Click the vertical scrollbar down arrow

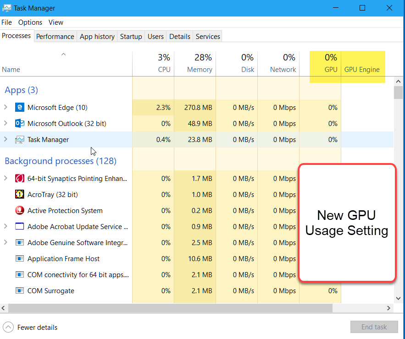coord(398,298)
